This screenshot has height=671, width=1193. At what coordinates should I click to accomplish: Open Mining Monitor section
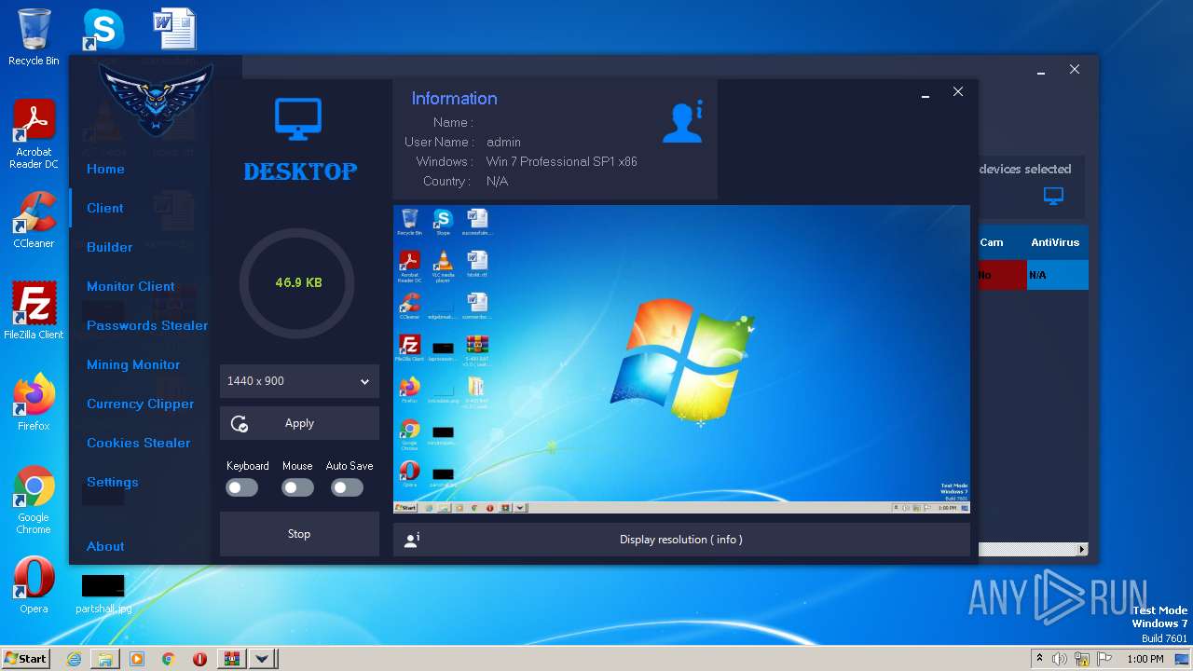(x=133, y=364)
